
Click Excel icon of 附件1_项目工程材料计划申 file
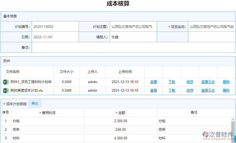[6, 82]
